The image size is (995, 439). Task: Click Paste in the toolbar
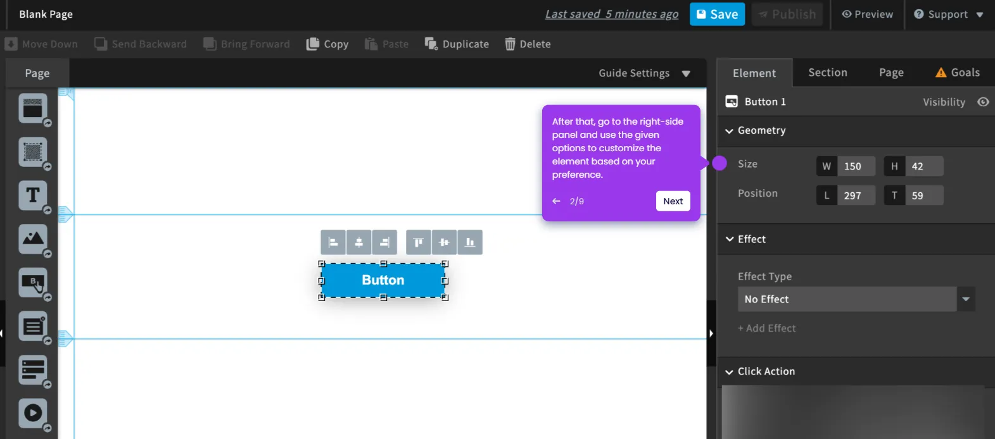pos(387,44)
